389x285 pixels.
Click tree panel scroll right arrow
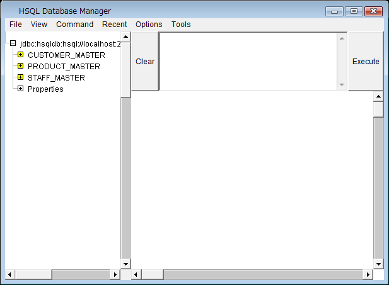point(115,274)
